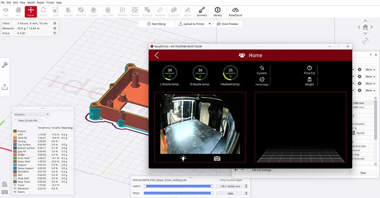Expand the Structure dropdown
380x198 pixels.
32,114
